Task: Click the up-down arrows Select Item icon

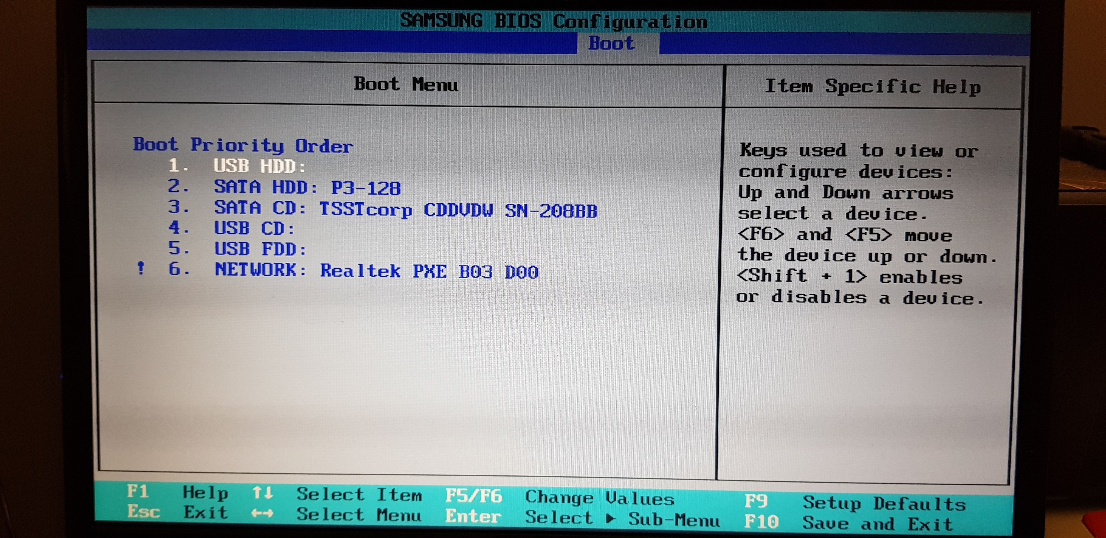Action: [262, 493]
